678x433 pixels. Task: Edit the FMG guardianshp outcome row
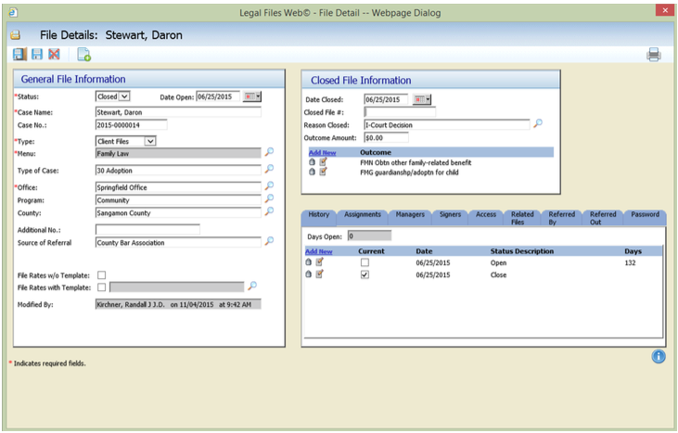323,172
